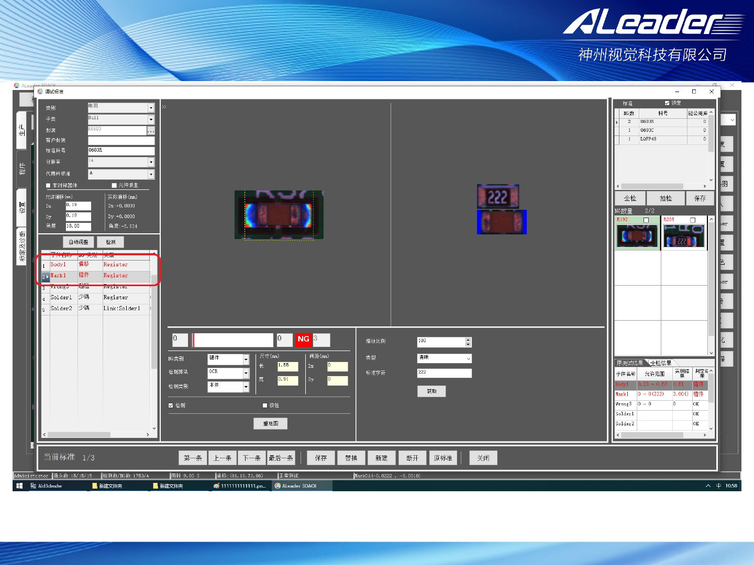Click the 断开 button

point(413,458)
